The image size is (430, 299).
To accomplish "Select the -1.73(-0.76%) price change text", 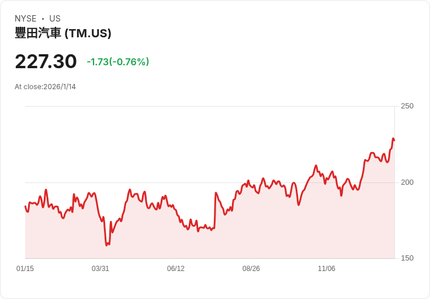I will click(x=117, y=62).
